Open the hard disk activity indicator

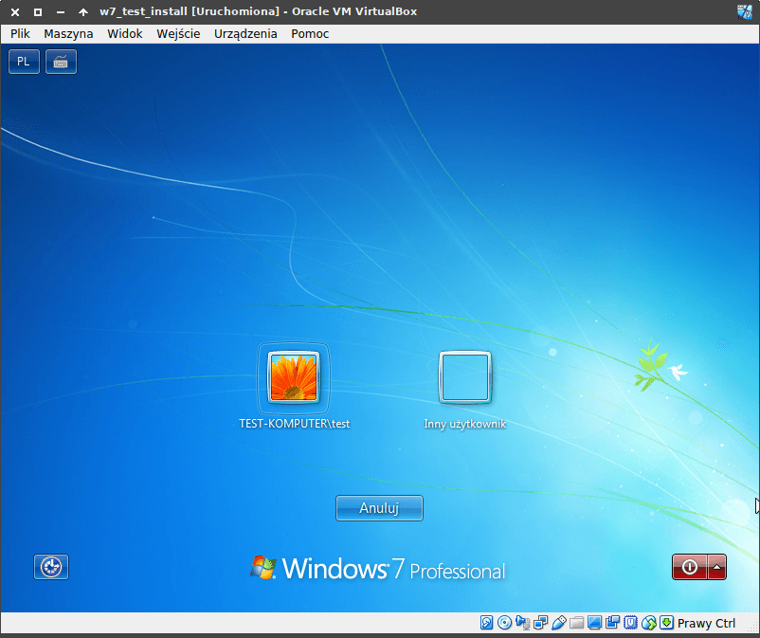(486, 623)
